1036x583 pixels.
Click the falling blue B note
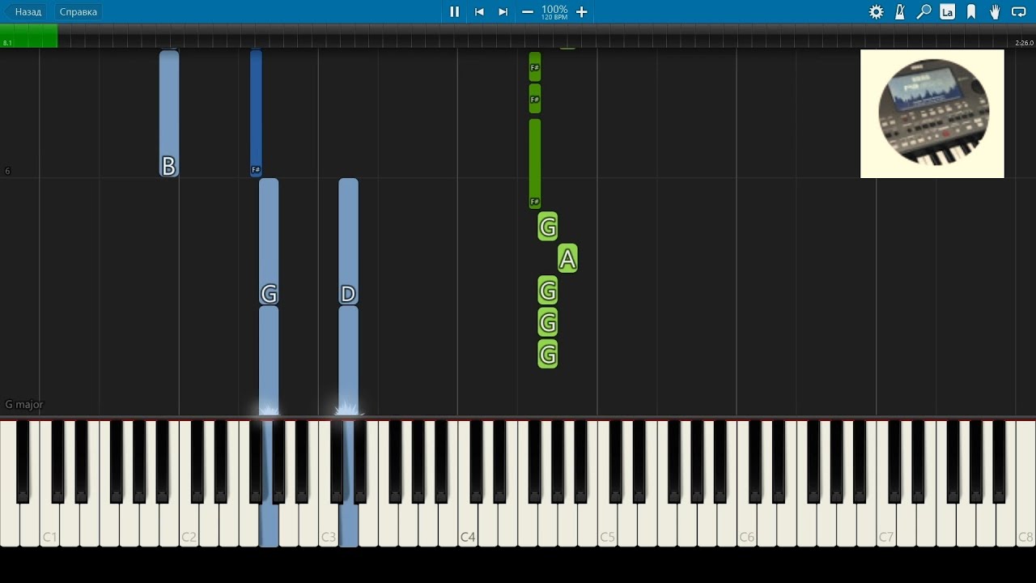click(168, 113)
